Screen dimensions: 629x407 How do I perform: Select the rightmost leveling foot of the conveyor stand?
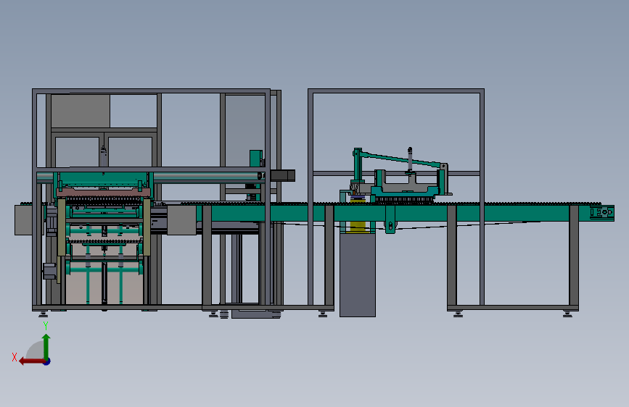coord(567,314)
